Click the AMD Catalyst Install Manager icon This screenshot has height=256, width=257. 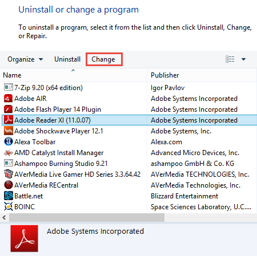tap(9, 153)
